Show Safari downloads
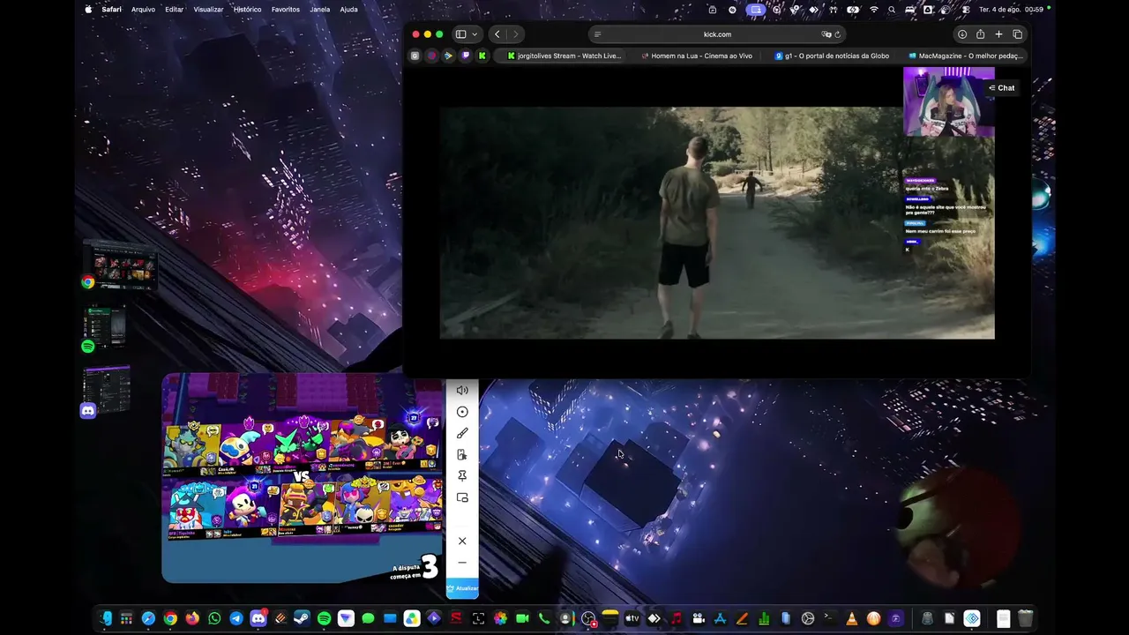The image size is (1129, 635). [x=962, y=34]
